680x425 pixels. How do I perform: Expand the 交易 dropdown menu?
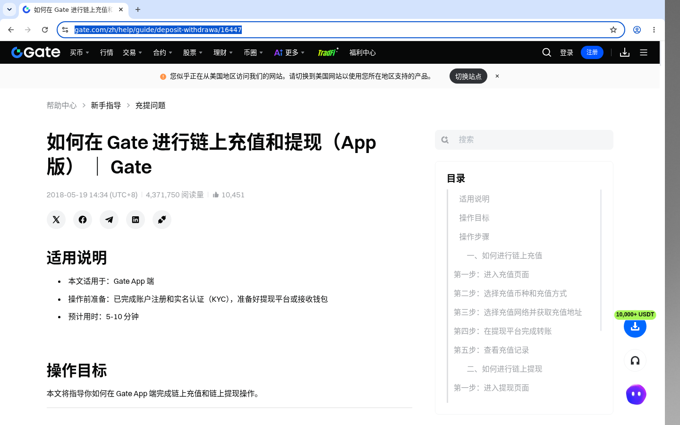click(132, 52)
